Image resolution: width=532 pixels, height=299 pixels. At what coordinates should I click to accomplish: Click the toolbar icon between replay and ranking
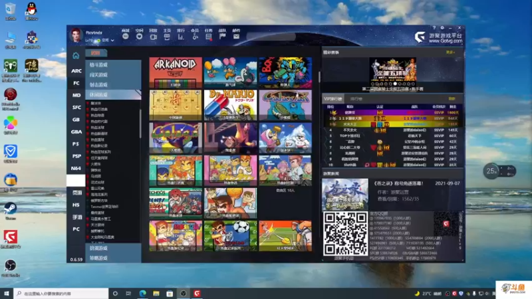pyautogui.click(x=167, y=37)
